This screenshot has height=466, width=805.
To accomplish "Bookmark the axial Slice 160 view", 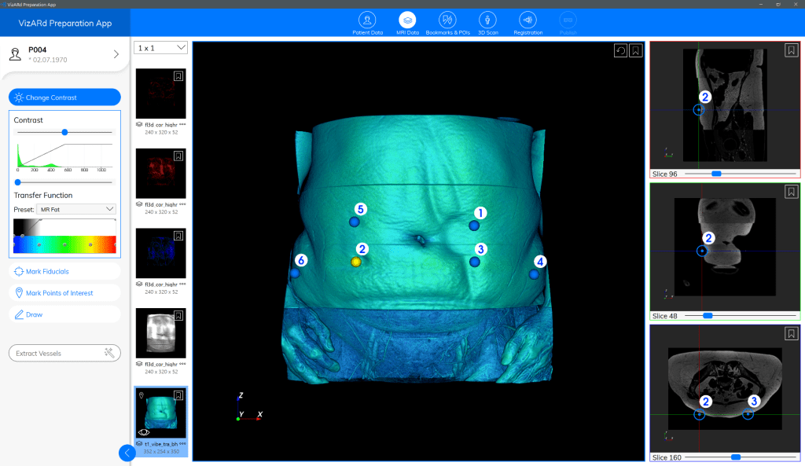I will pyautogui.click(x=791, y=333).
